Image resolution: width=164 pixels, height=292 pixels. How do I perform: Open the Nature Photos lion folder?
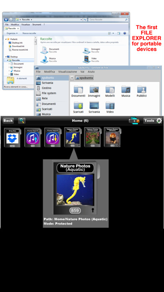[113, 138]
